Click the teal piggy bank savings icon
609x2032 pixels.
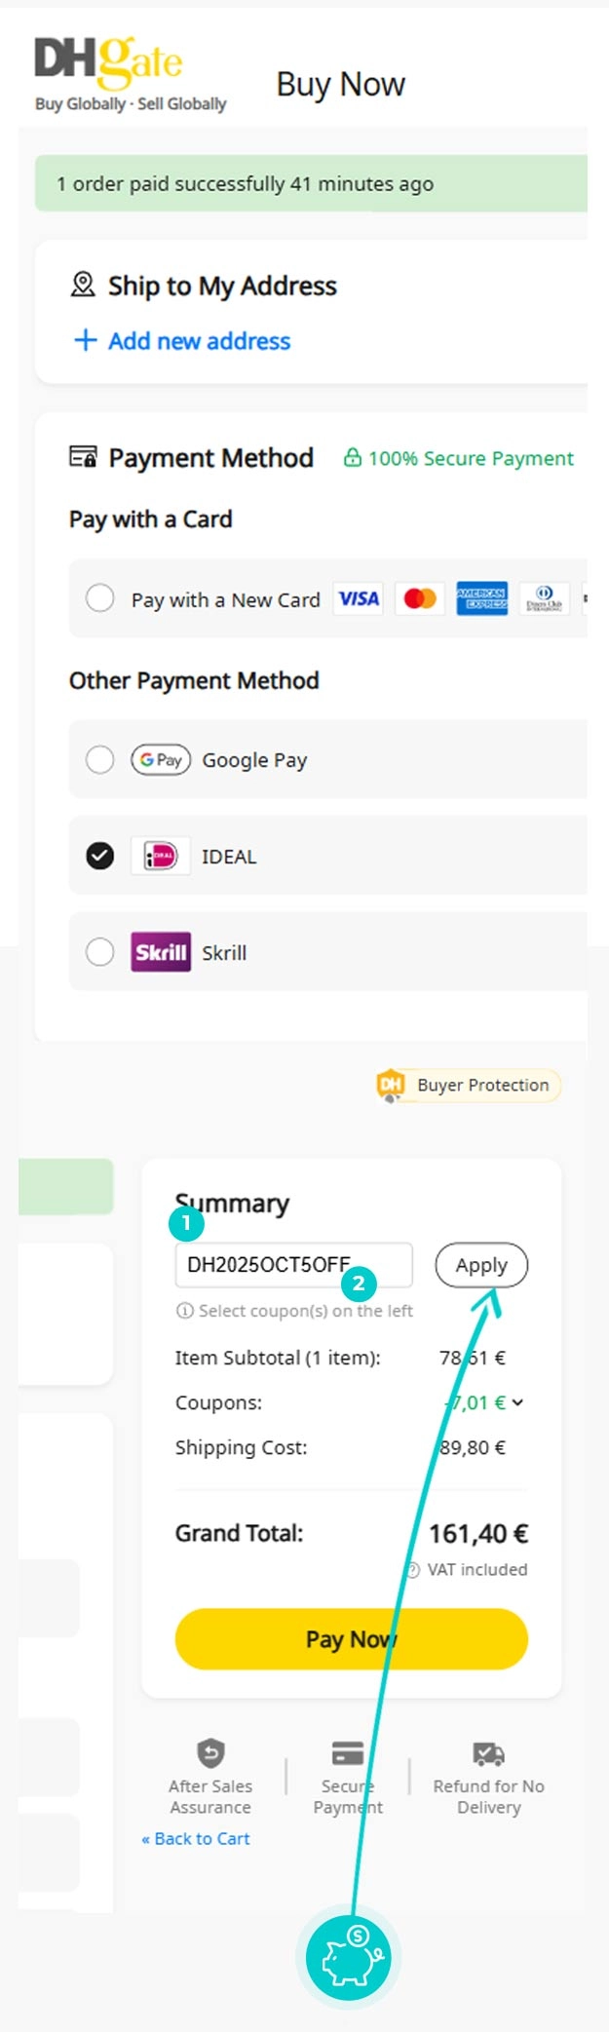[x=348, y=1959]
